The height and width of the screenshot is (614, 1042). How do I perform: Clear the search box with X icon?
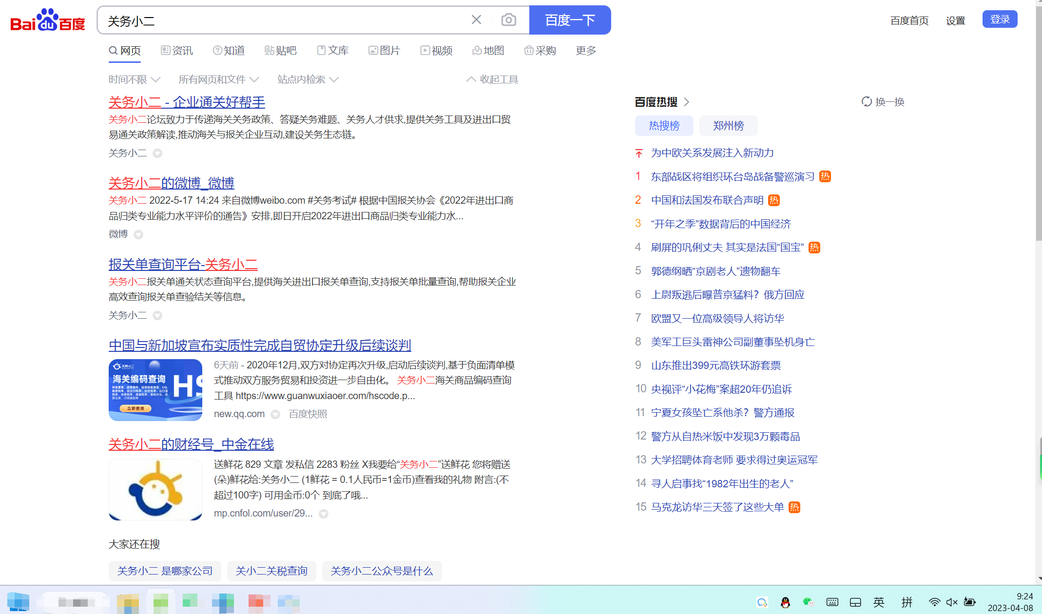click(476, 20)
